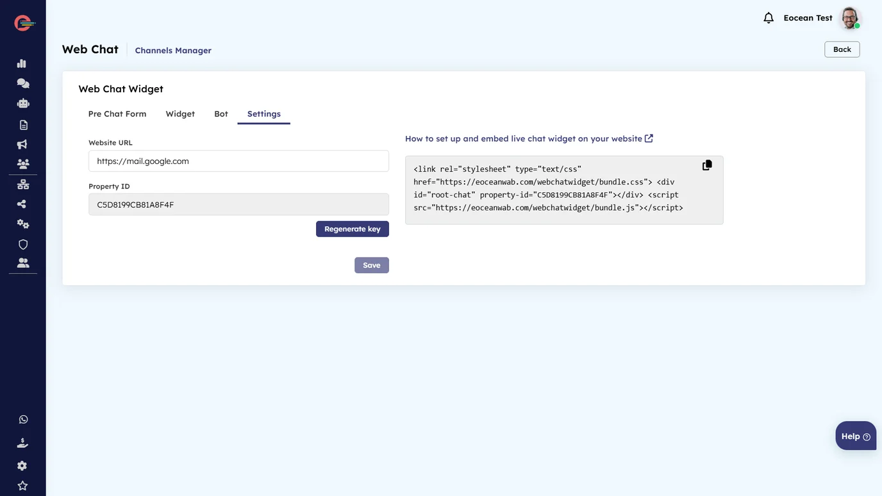
Task: Open the share nodes sidebar icon
Action: [22, 204]
